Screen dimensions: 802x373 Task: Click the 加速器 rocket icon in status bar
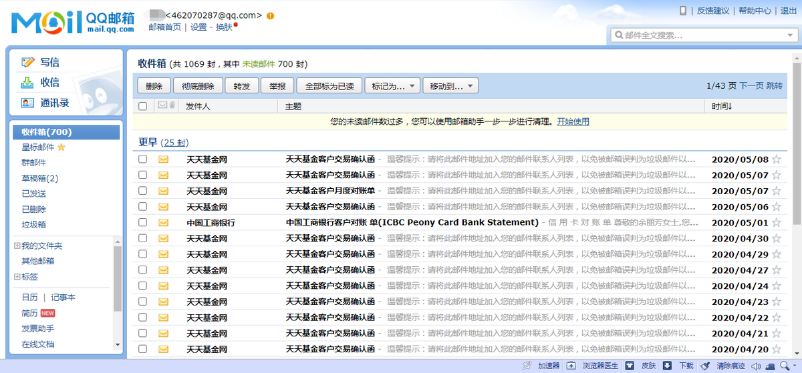528,366
